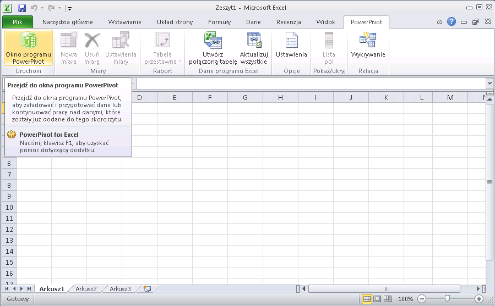Screen dimensions: 495x306
Task: Select the PowerPivot ribbon tab
Action: (x=366, y=22)
